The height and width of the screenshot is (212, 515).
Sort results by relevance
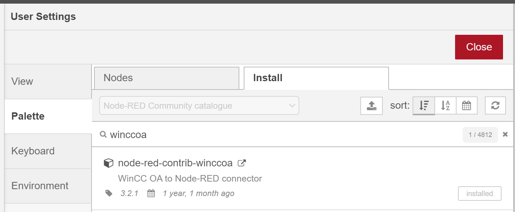424,105
